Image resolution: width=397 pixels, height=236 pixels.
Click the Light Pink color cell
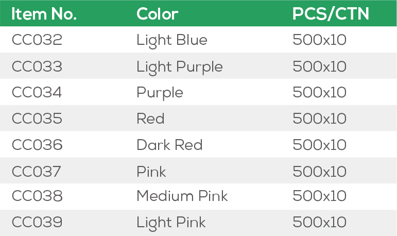[x=171, y=223]
